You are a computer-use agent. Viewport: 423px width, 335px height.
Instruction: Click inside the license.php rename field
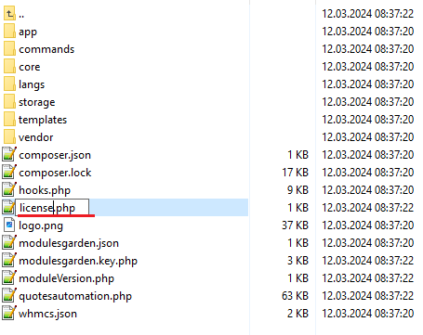(52, 207)
